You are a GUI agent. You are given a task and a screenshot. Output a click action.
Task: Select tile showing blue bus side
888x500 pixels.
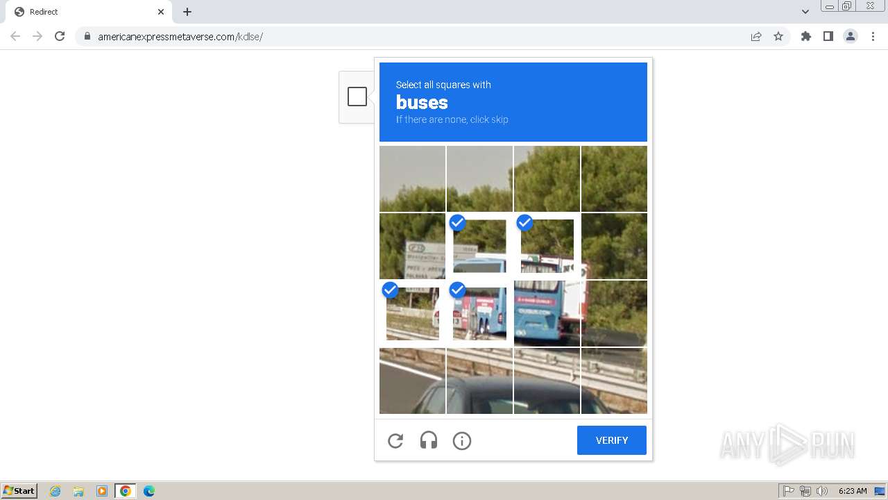pyautogui.click(x=547, y=313)
